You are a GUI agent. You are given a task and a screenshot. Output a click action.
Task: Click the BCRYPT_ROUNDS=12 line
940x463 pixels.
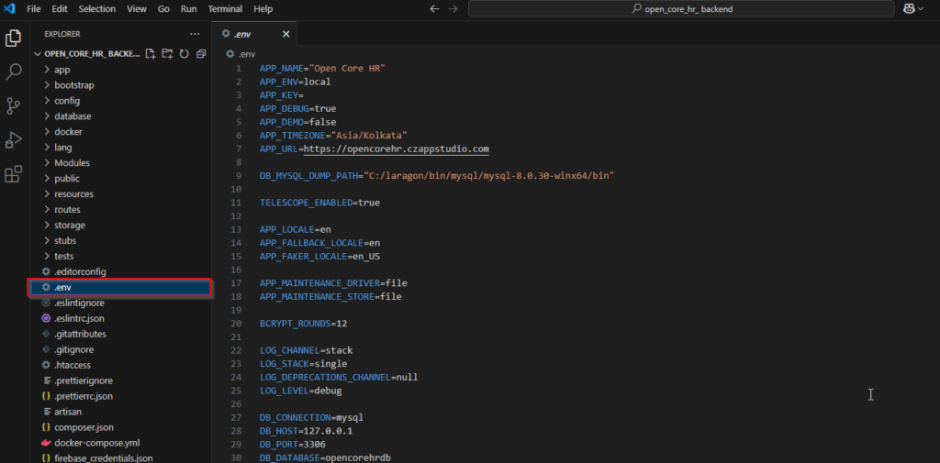[x=303, y=324]
